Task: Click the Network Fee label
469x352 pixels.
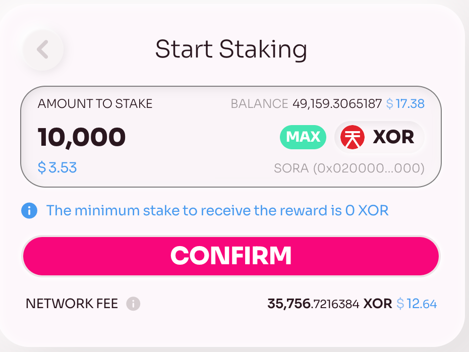Action: click(x=72, y=304)
